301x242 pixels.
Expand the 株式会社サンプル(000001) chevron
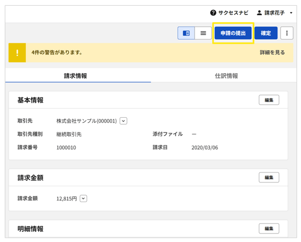click(x=123, y=121)
